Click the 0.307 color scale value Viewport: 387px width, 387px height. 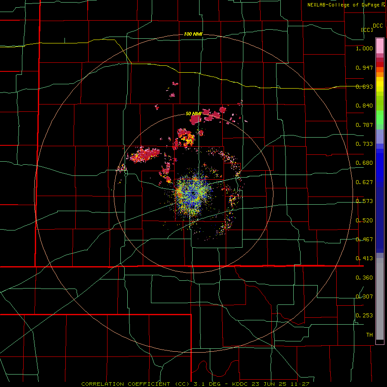364,297
